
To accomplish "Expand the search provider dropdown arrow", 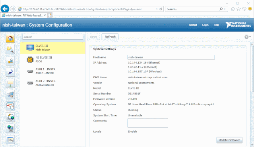I will [x=225, y=9].
